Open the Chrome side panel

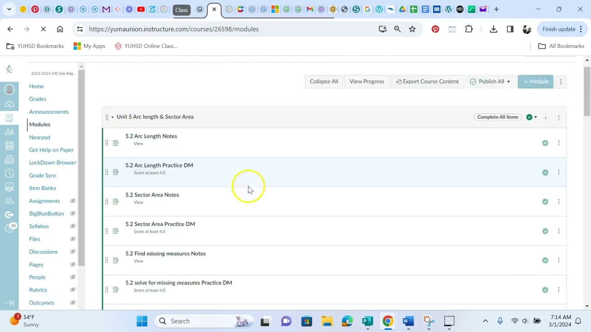pyautogui.click(x=510, y=29)
